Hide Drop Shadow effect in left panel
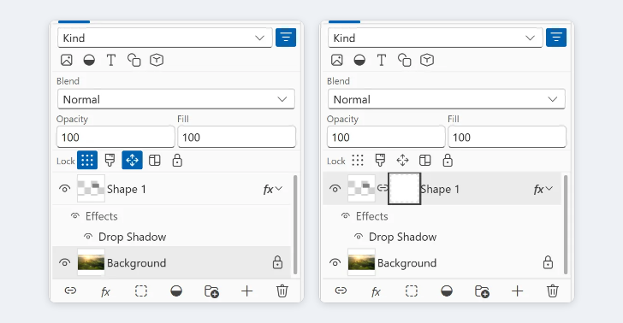 (88, 237)
